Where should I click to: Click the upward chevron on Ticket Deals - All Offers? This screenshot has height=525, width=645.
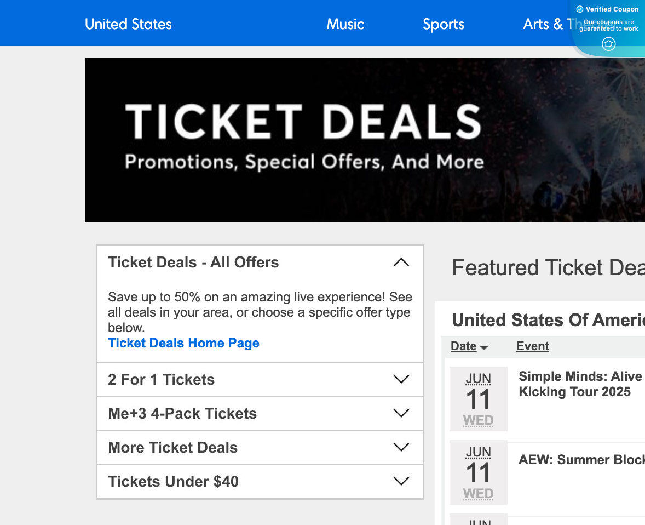tap(401, 262)
